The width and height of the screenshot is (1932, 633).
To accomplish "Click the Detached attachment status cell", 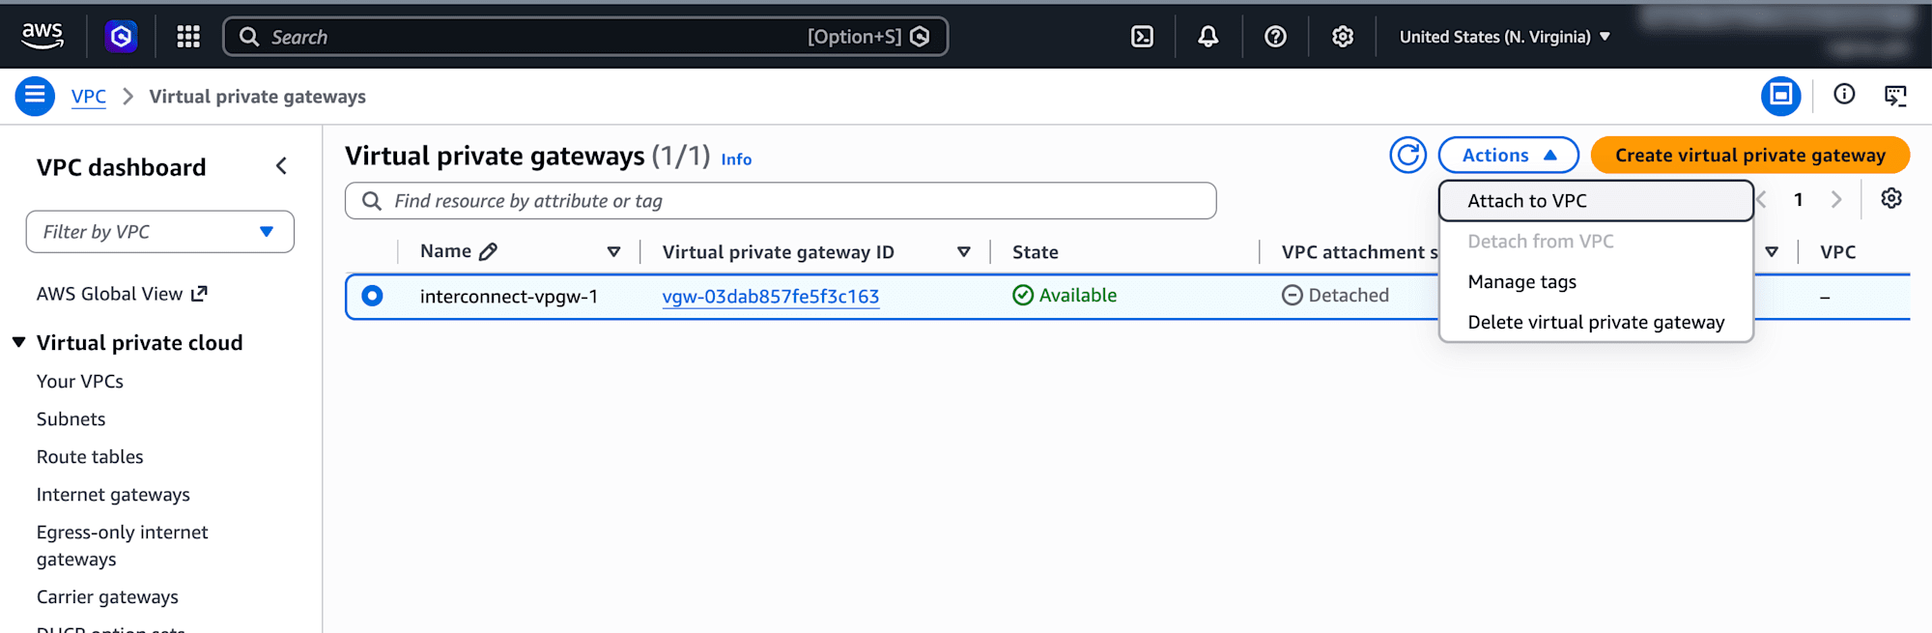I will click(x=1335, y=296).
